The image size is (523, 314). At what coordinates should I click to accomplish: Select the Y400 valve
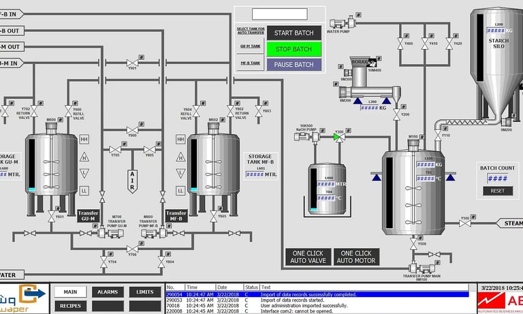[400, 44]
